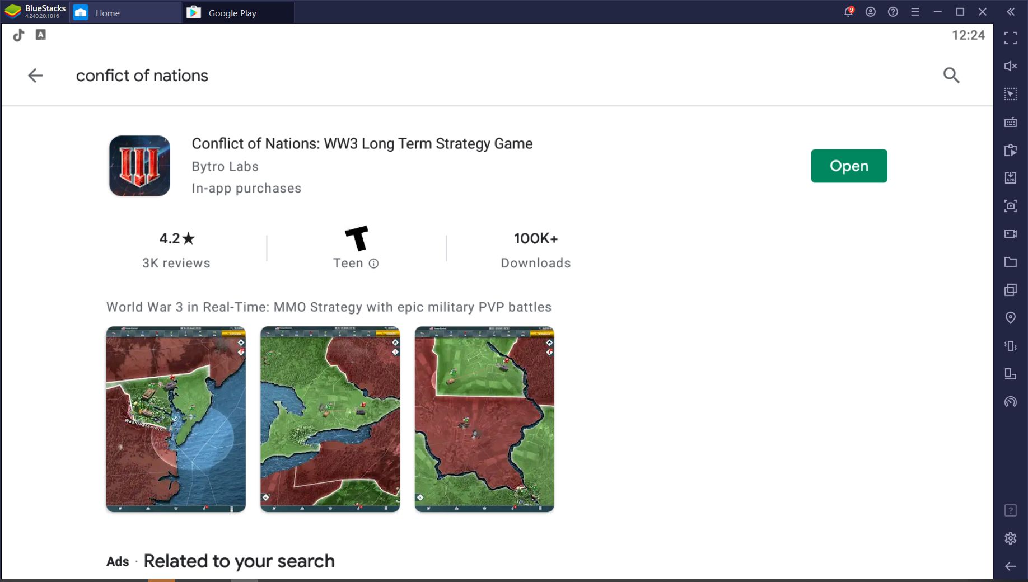Open the eco mode gauge icon
The width and height of the screenshot is (1028, 582).
pos(1011,402)
